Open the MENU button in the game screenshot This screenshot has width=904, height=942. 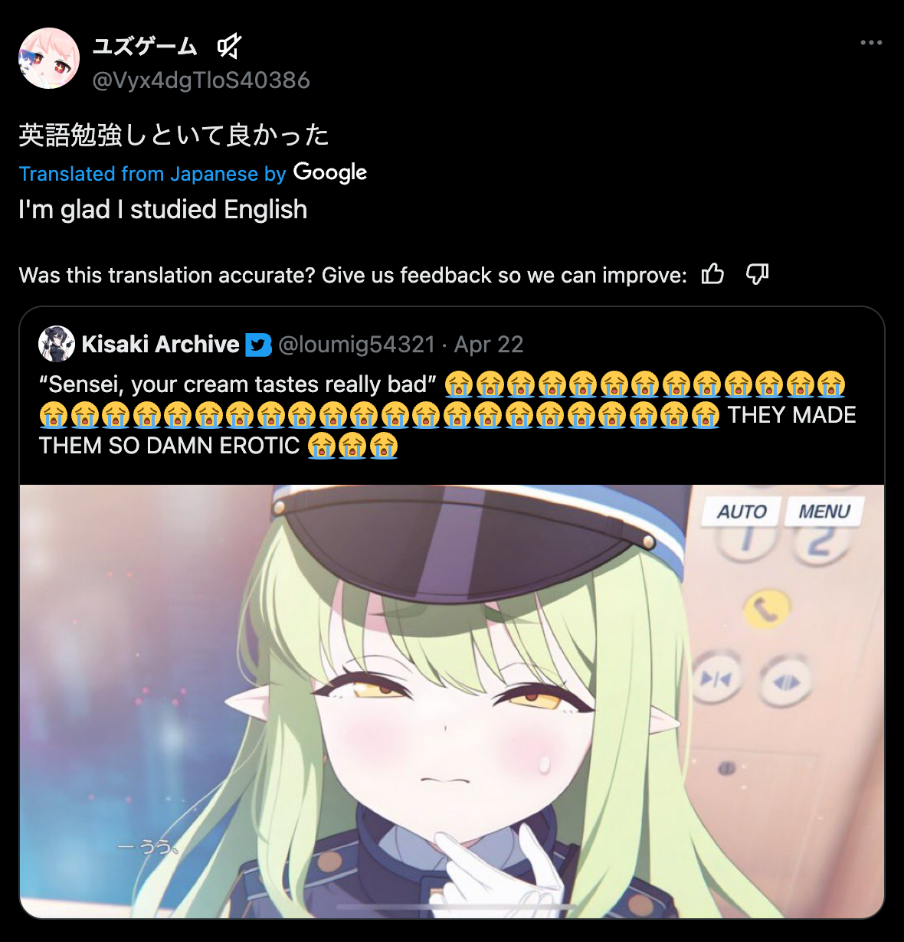coord(824,511)
